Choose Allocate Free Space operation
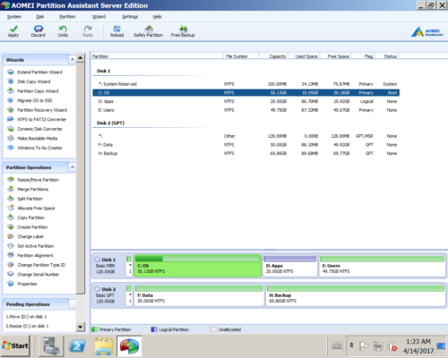The width and height of the screenshot is (448, 358). 31,209
